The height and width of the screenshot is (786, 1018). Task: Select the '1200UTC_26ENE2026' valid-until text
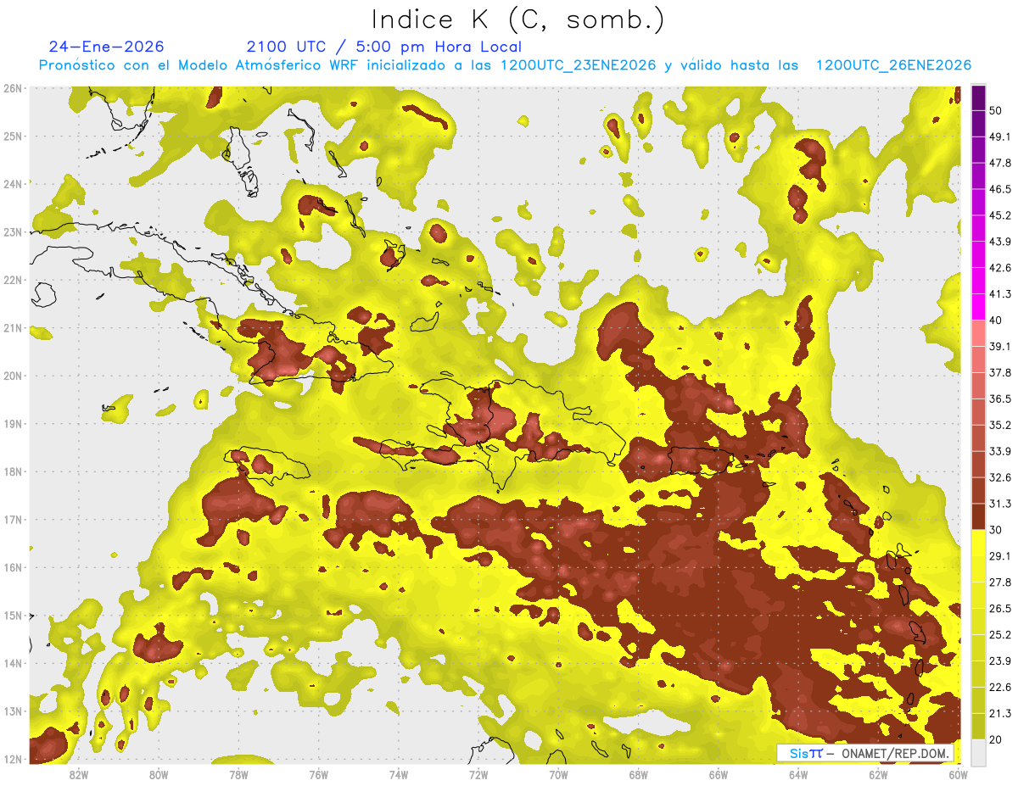click(x=893, y=65)
